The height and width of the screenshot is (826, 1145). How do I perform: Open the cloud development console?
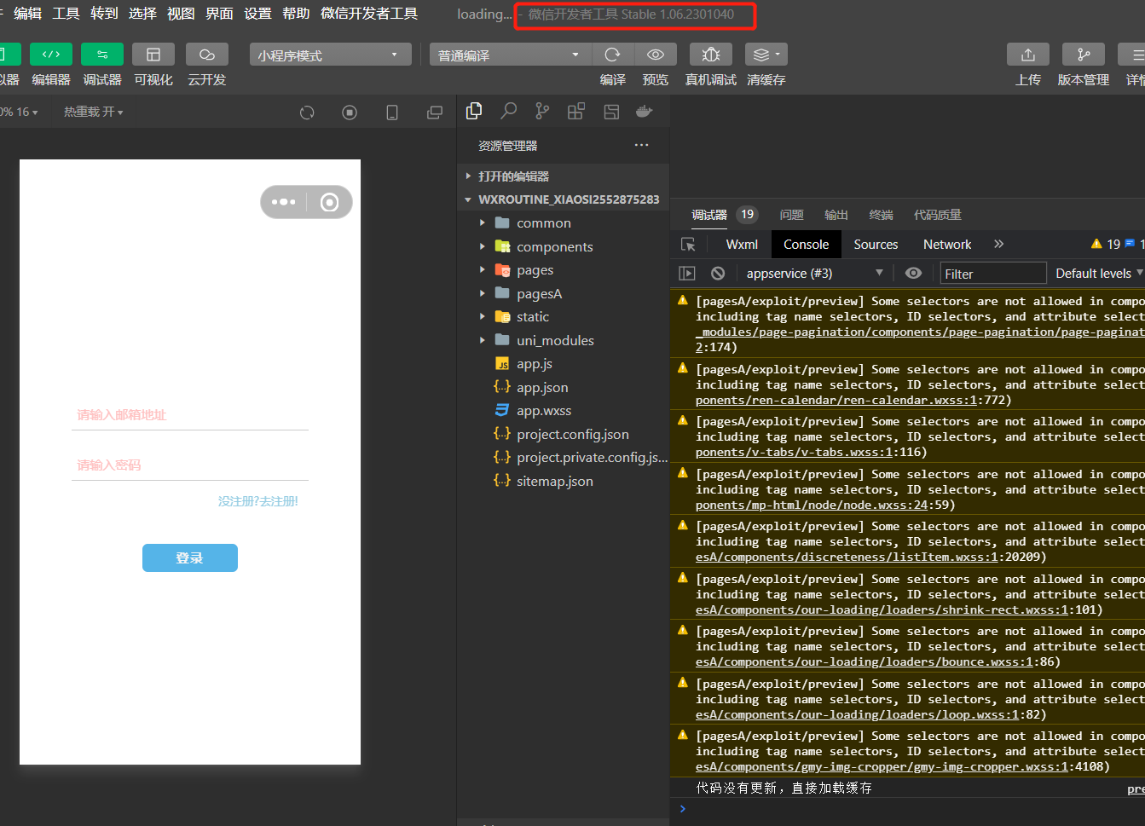pyautogui.click(x=207, y=55)
